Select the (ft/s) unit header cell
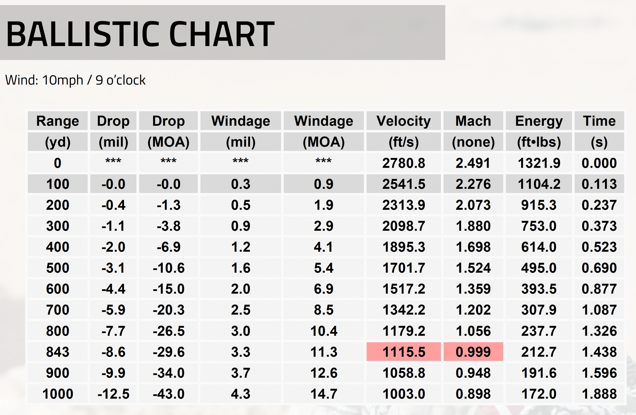The image size is (636, 415). [403, 142]
